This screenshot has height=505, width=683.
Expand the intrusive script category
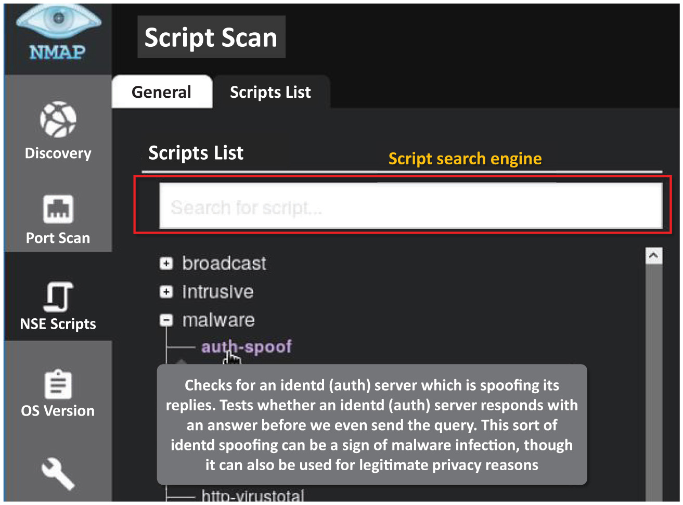(166, 292)
